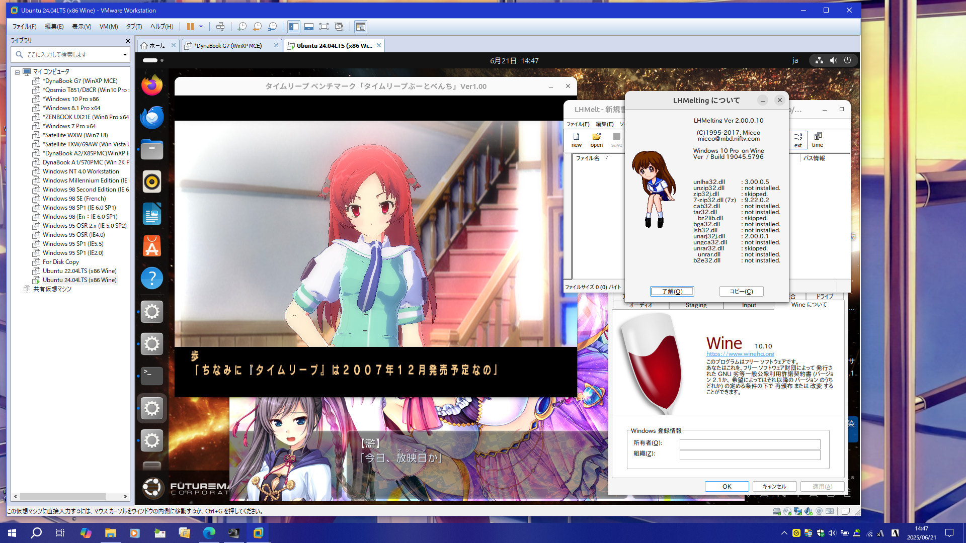The image size is (966, 543).
Task: Open Ubuntu system menu power icon
Action: click(x=847, y=60)
